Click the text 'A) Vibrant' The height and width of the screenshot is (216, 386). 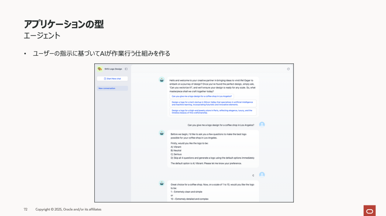point(176,147)
